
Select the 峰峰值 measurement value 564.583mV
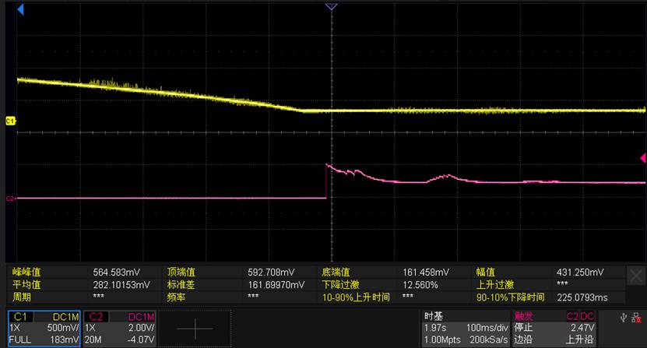pos(116,272)
